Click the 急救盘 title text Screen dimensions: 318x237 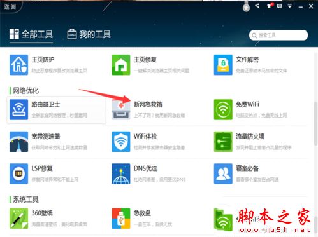click(142, 213)
